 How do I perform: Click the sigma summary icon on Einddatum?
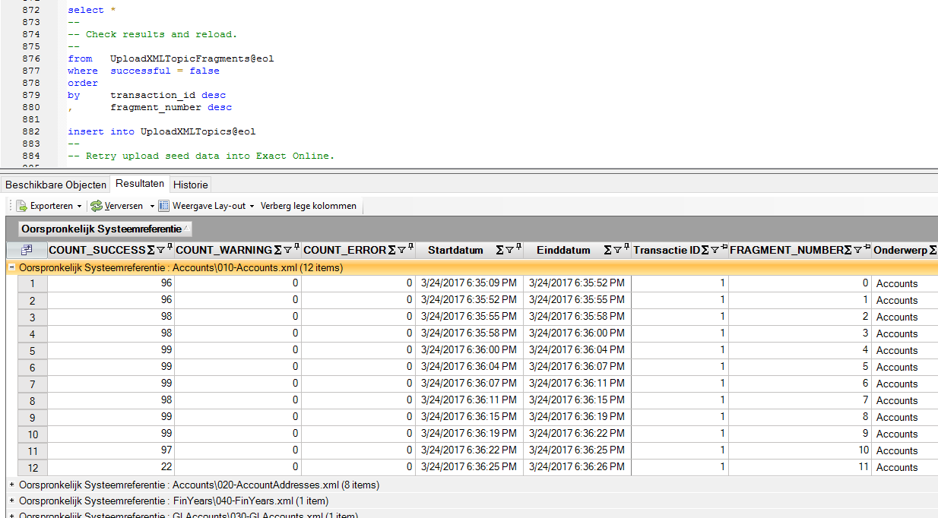[608, 250]
